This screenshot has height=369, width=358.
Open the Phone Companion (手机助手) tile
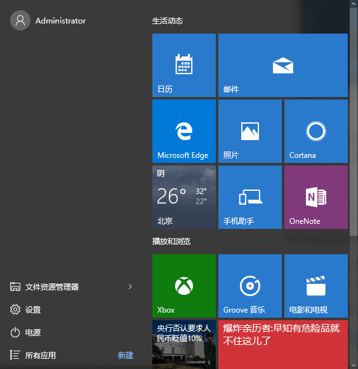(250, 197)
